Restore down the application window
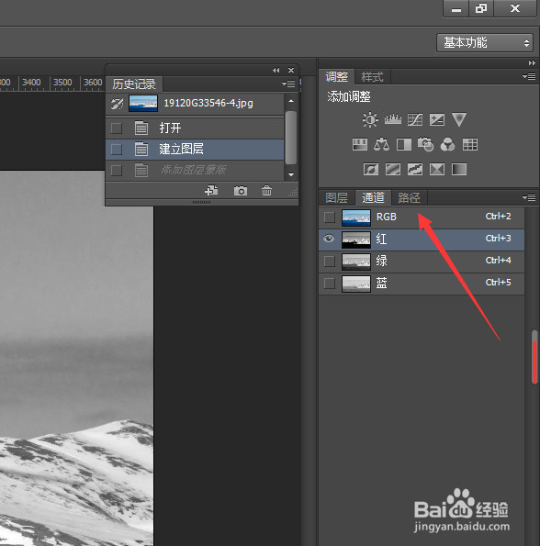This screenshot has width=540, height=546. point(481,8)
